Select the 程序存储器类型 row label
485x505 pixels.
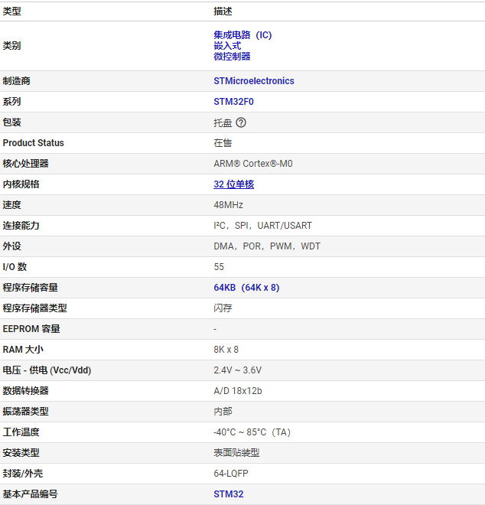34,308
